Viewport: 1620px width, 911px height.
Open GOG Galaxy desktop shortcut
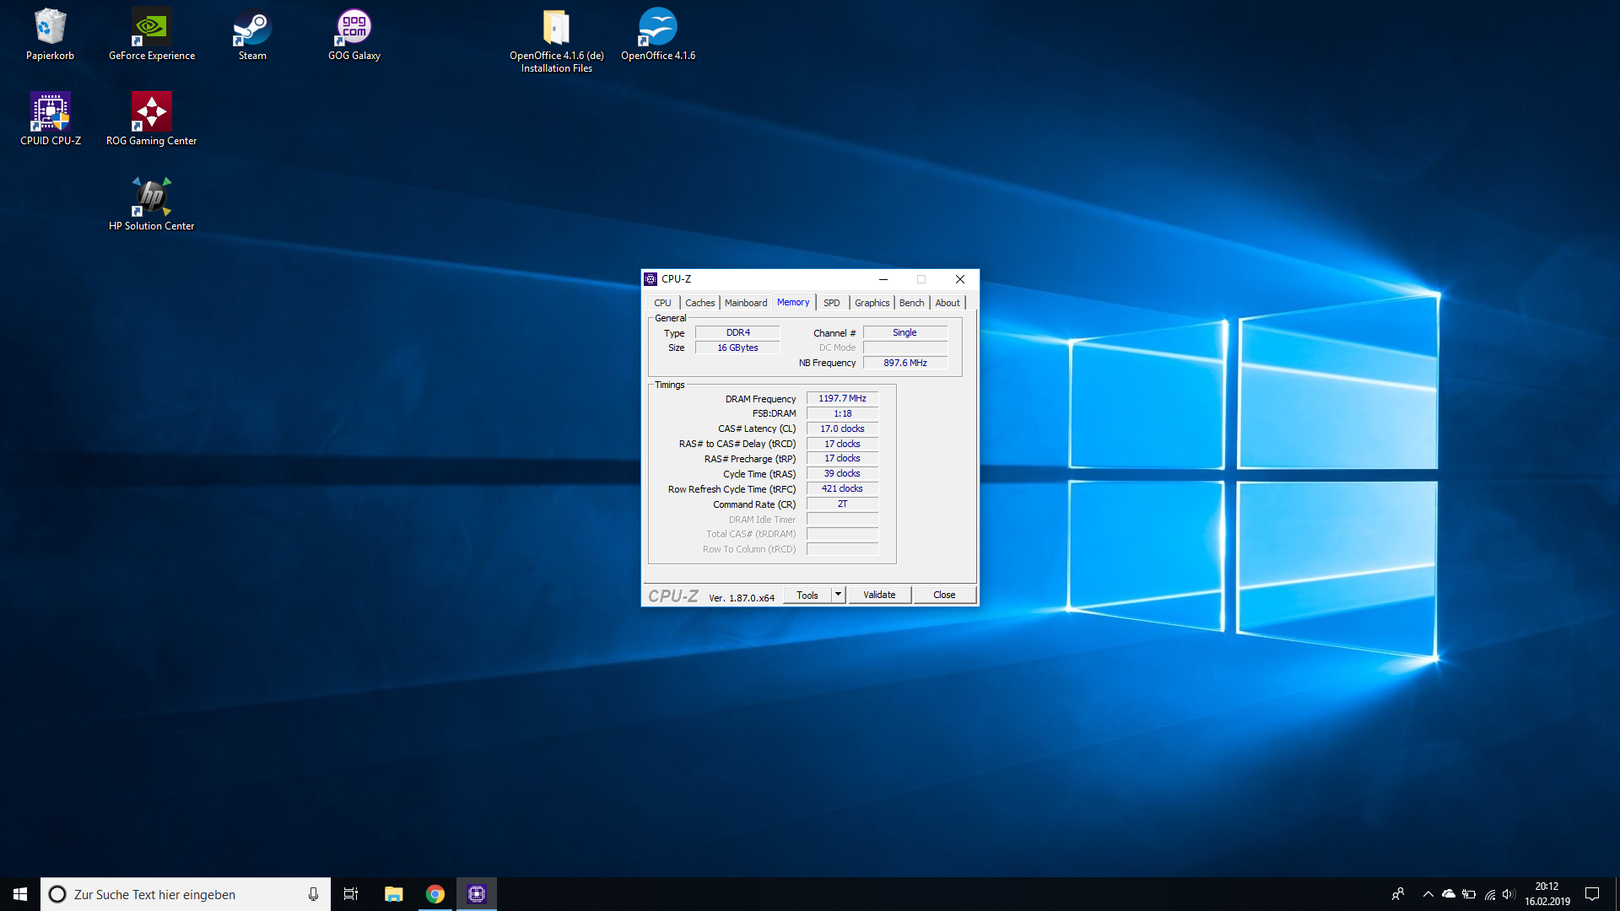coord(354,35)
